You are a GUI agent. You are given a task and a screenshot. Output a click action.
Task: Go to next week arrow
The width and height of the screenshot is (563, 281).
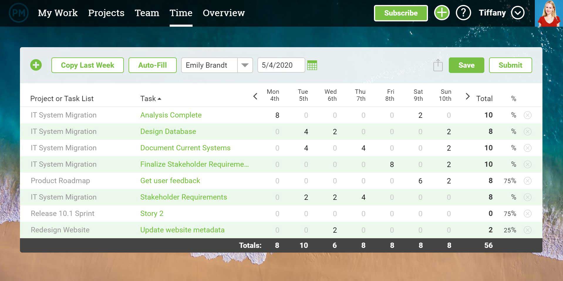pyautogui.click(x=468, y=96)
